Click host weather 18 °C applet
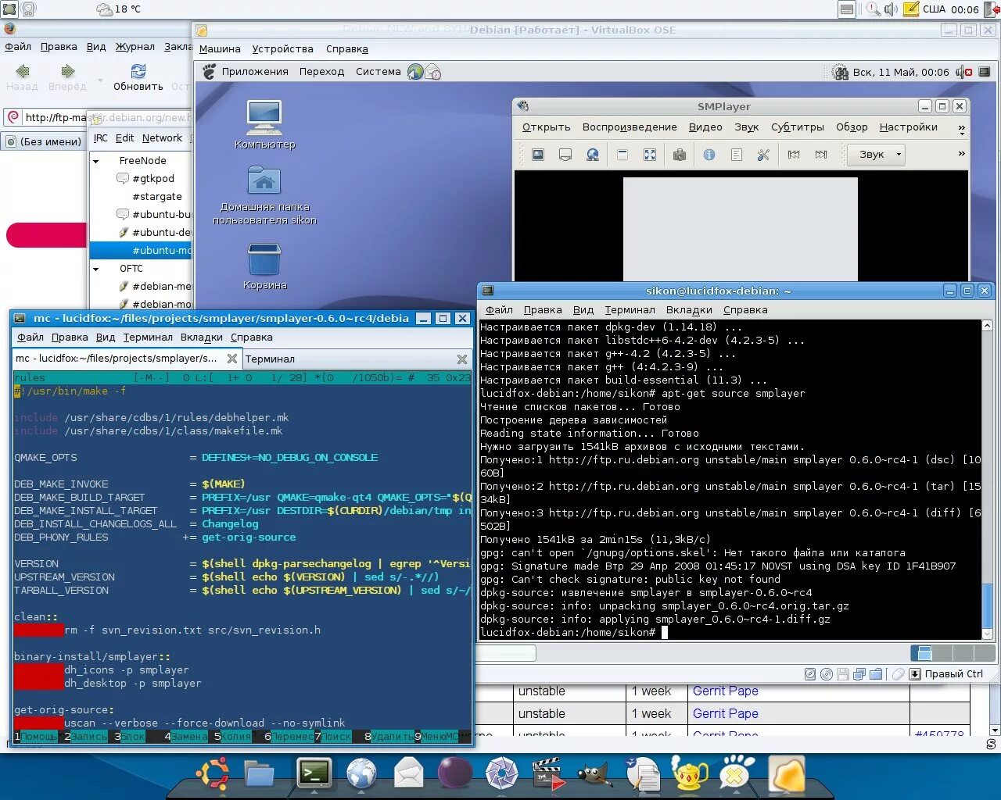 118,9
